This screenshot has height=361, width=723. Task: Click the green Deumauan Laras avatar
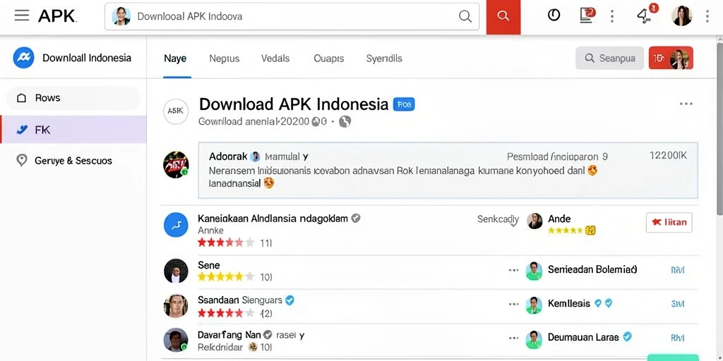pos(534,339)
